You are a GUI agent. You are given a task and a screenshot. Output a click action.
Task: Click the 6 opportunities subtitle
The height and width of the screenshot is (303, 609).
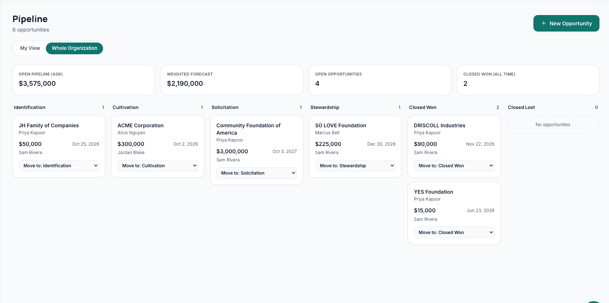(x=31, y=30)
